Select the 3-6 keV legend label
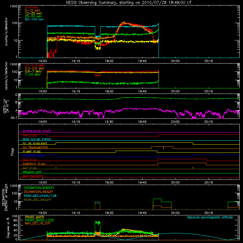Viewport: 243px width, 243px height. (x=32, y=7)
